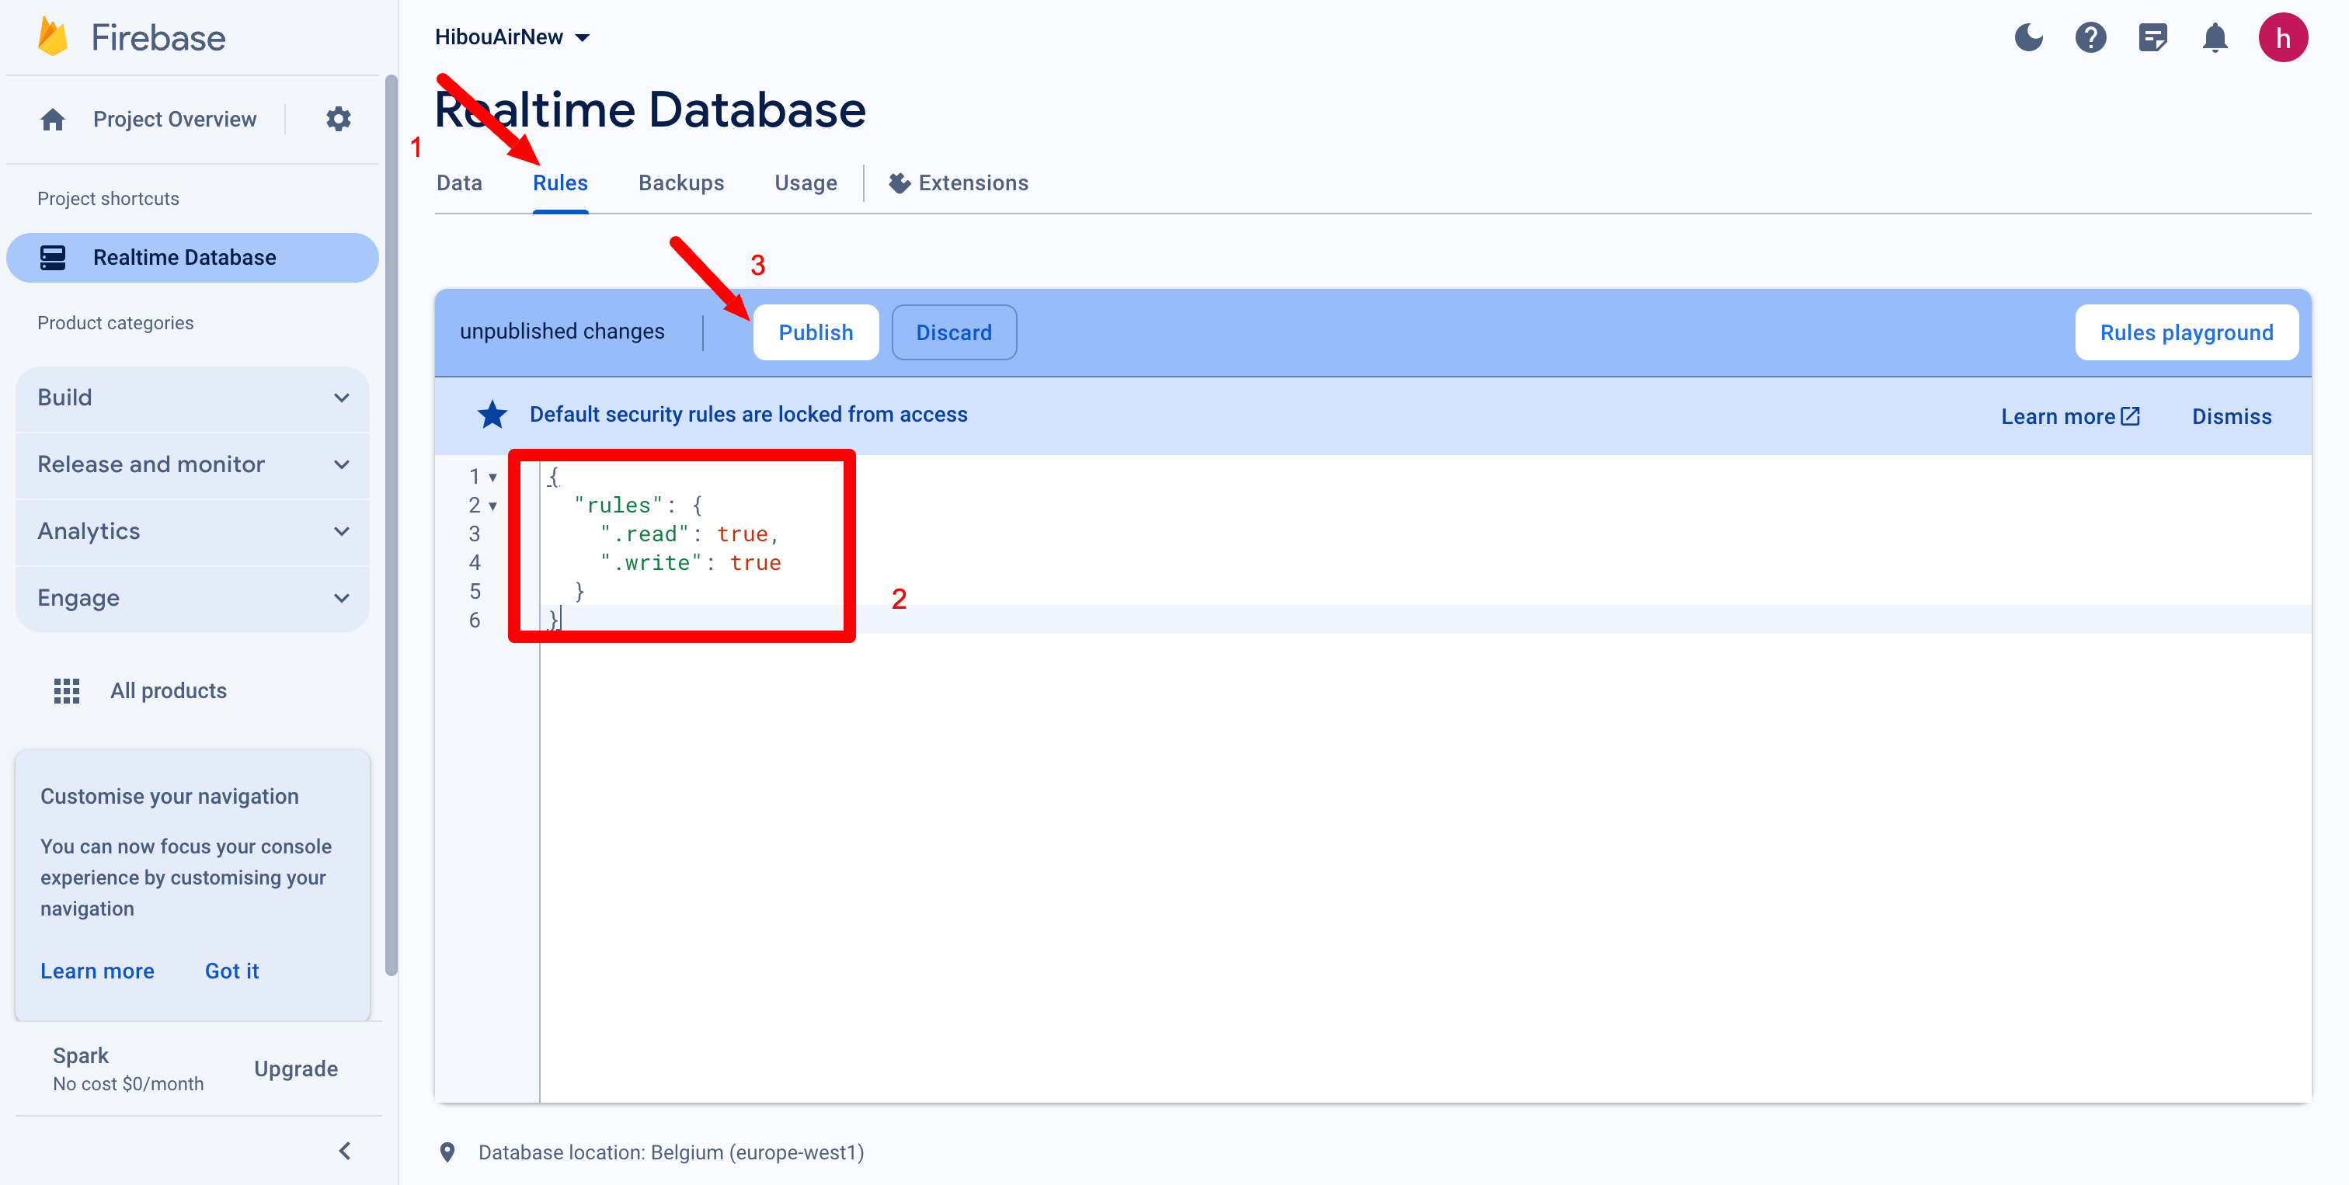Viewport: 2349px width, 1185px height.
Task: Open the release notes icon
Action: click(2152, 37)
